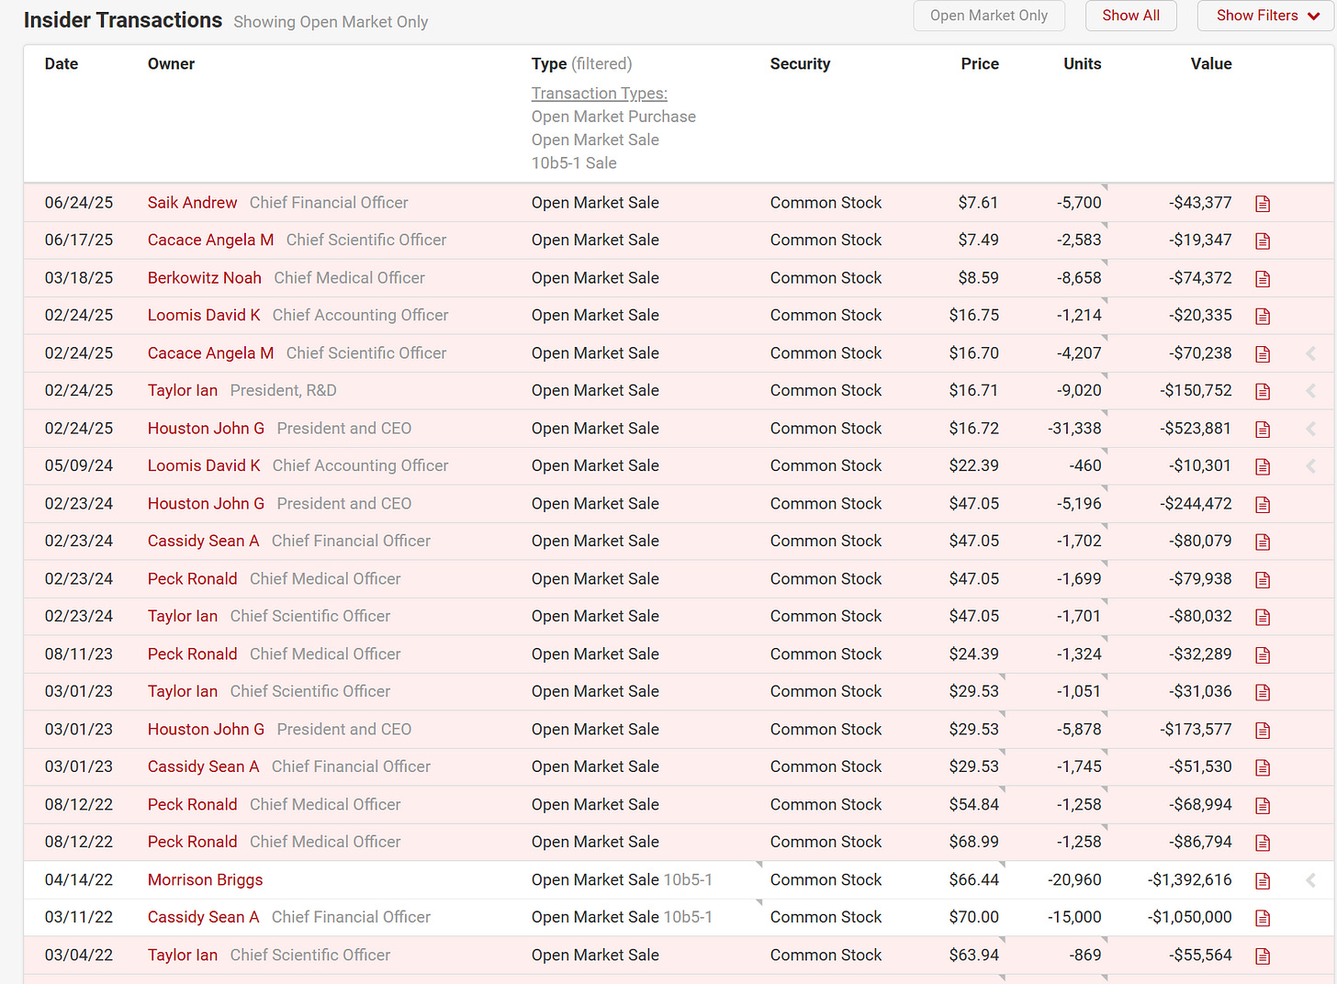Open filing document for Taylor Ian 03/04/22 sale
The image size is (1337, 984).
pos(1263,956)
